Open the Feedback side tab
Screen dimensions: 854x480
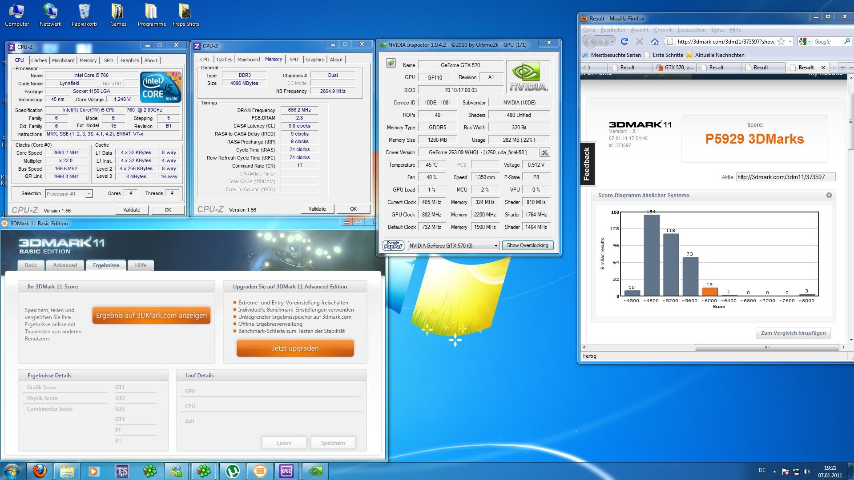(587, 164)
